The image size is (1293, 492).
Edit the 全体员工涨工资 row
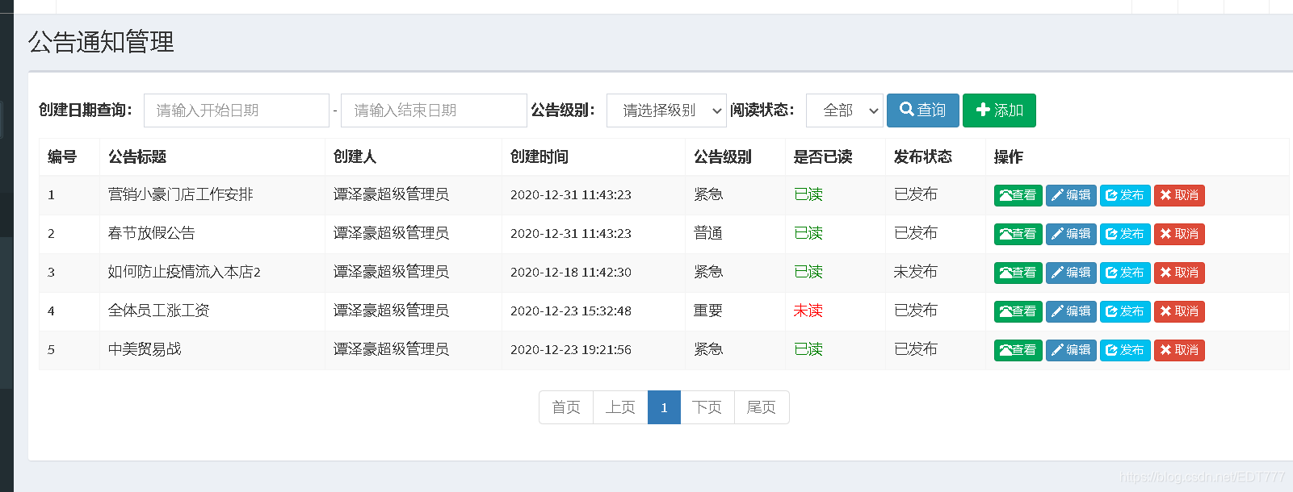[x=1071, y=311]
